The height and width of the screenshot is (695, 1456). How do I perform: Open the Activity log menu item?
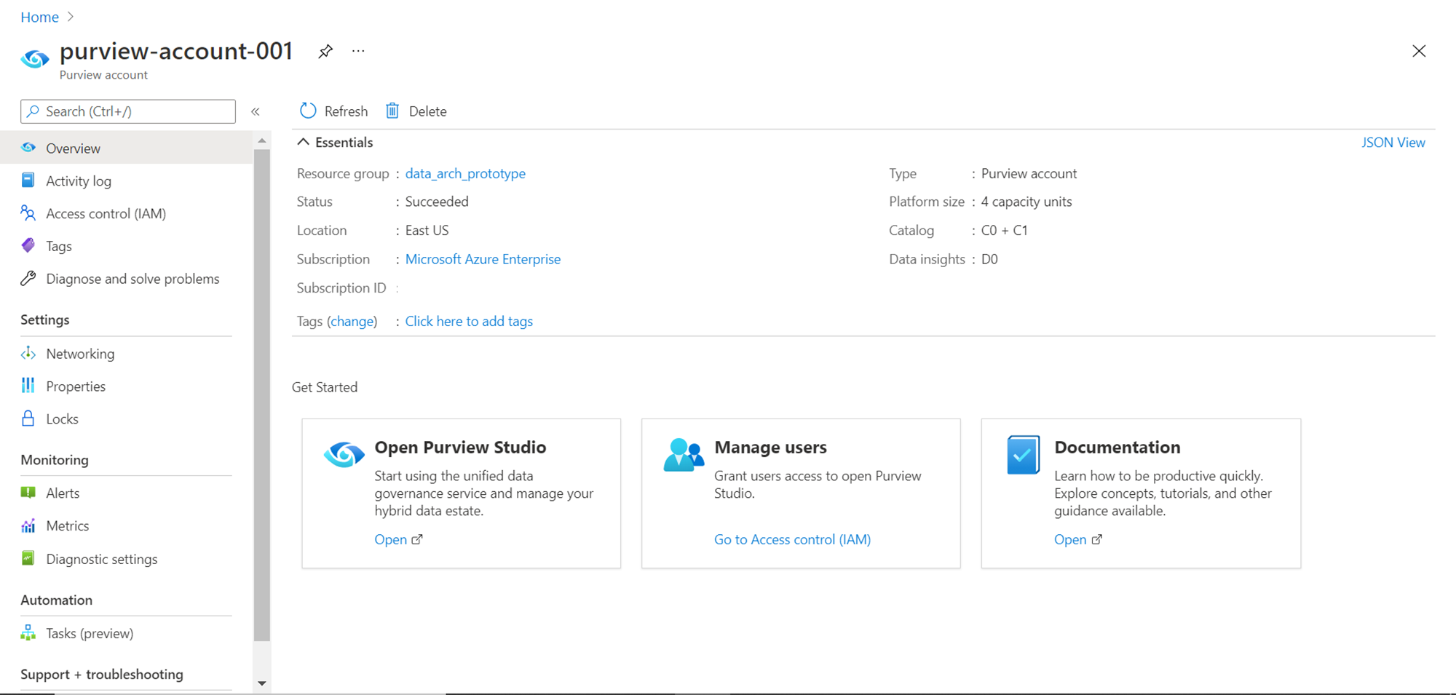78,181
